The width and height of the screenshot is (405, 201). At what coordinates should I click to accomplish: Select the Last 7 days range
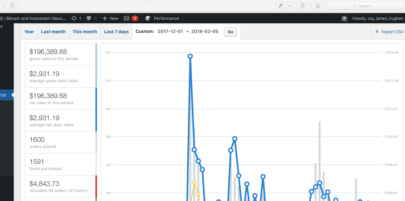point(116,32)
